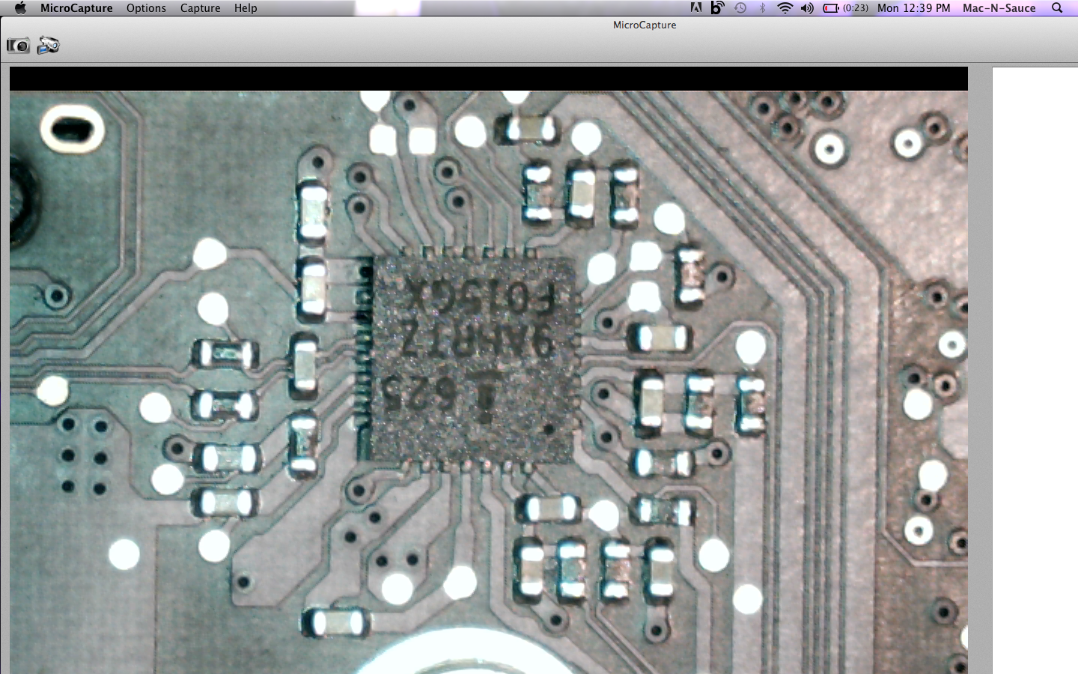
Task: Open the Wi-Fi status menu
Action: 785,7
